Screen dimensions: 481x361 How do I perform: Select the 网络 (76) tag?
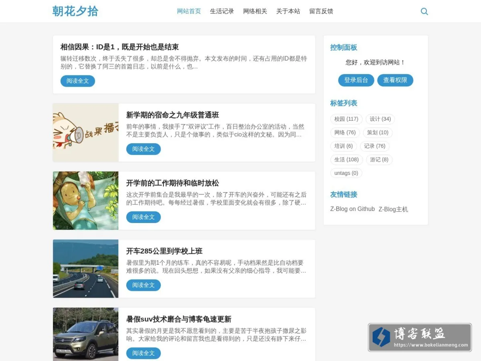(x=345, y=133)
